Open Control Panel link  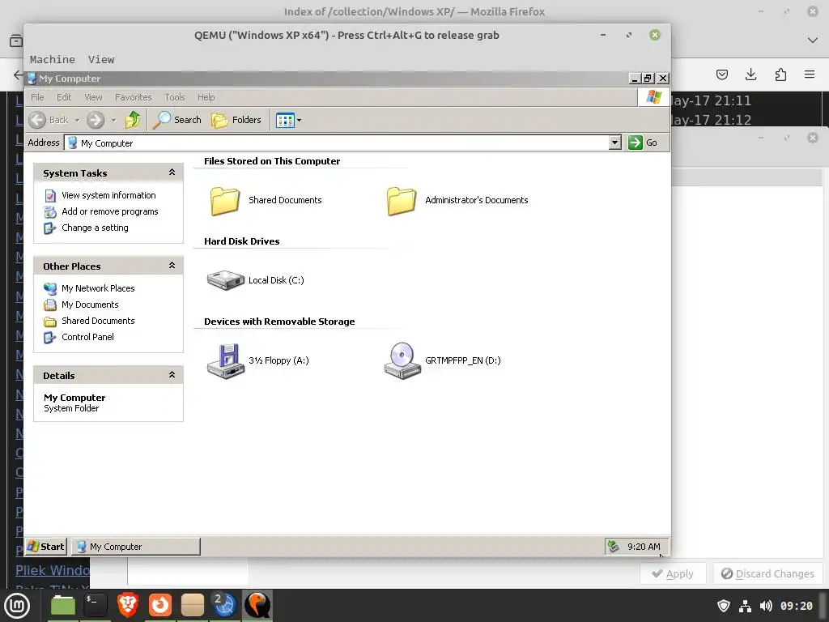pos(87,338)
